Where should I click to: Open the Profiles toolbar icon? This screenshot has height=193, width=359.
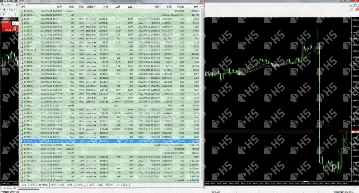(x=11, y=9)
